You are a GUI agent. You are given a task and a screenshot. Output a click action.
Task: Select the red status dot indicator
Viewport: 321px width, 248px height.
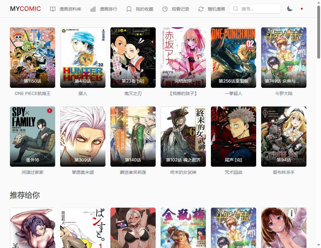click(301, 9)
